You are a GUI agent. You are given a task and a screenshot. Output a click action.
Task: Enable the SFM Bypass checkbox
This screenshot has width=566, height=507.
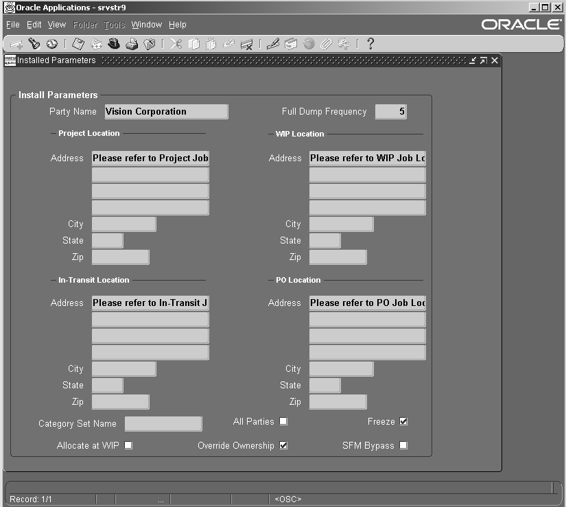tap(403, 445)
